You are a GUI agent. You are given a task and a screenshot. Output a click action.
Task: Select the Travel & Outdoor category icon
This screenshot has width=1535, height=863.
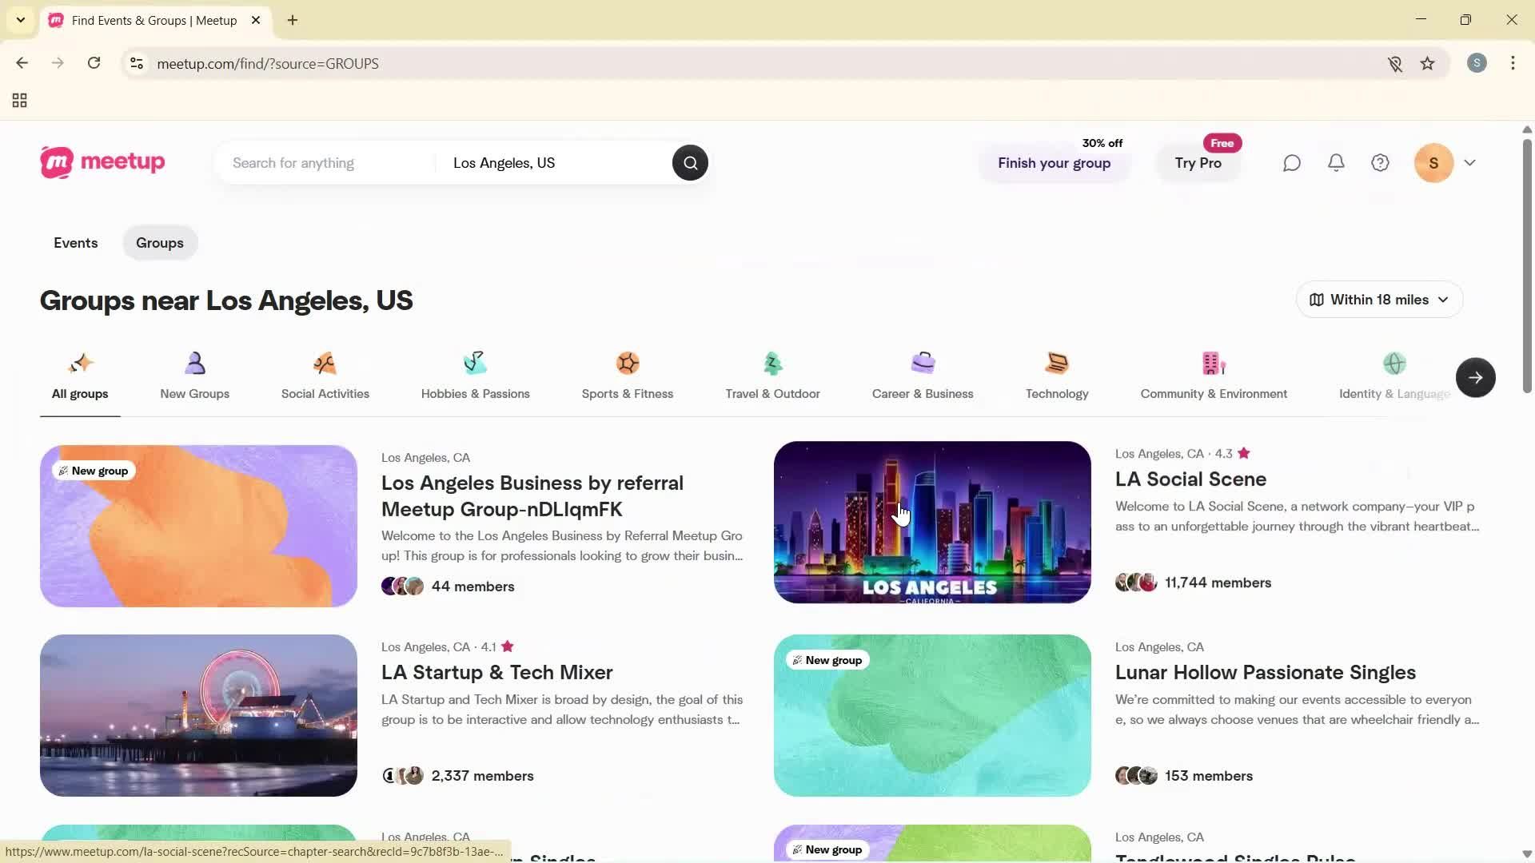tap(772, 376)
